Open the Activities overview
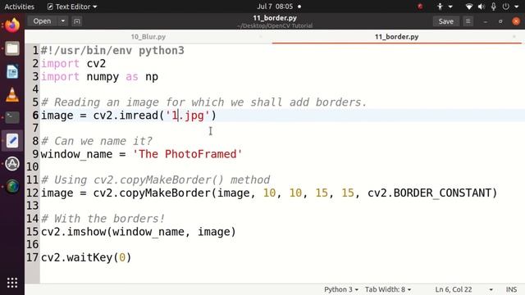 click(x=20, y=7)
